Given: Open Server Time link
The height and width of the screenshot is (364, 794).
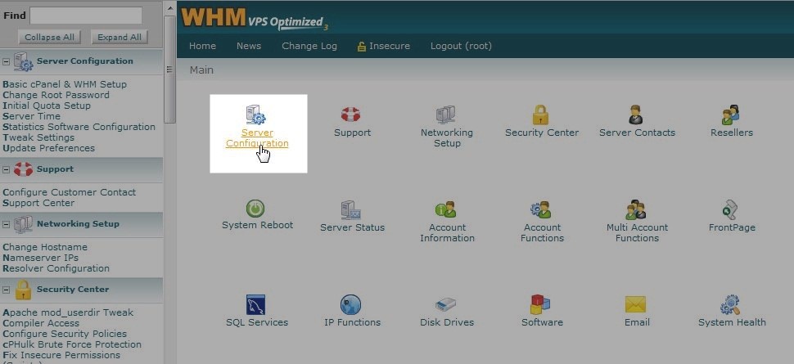Looking at the screenshot, I should [x=31, y=116].
